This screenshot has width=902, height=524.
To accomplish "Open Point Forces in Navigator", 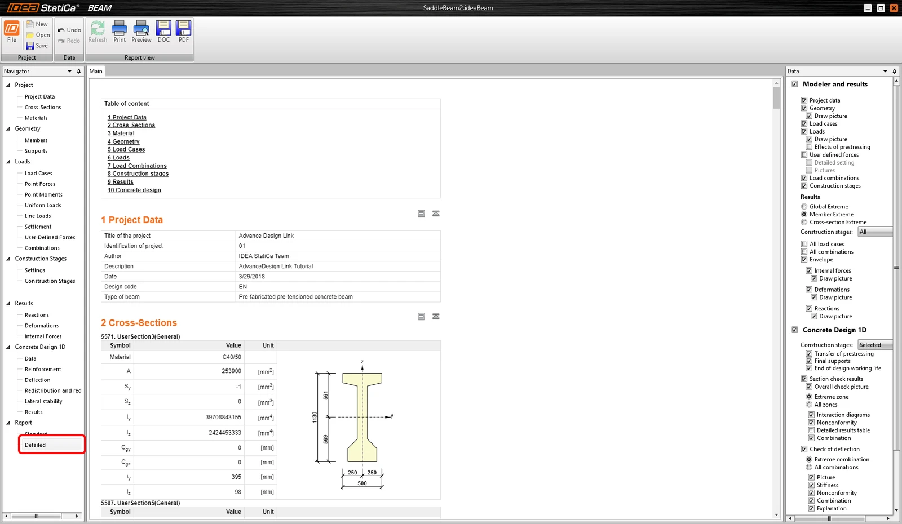I will (x=40, y=184).
